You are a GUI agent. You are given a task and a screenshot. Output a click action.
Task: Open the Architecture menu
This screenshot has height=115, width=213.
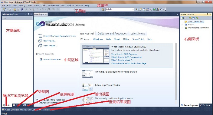(53, 5)
